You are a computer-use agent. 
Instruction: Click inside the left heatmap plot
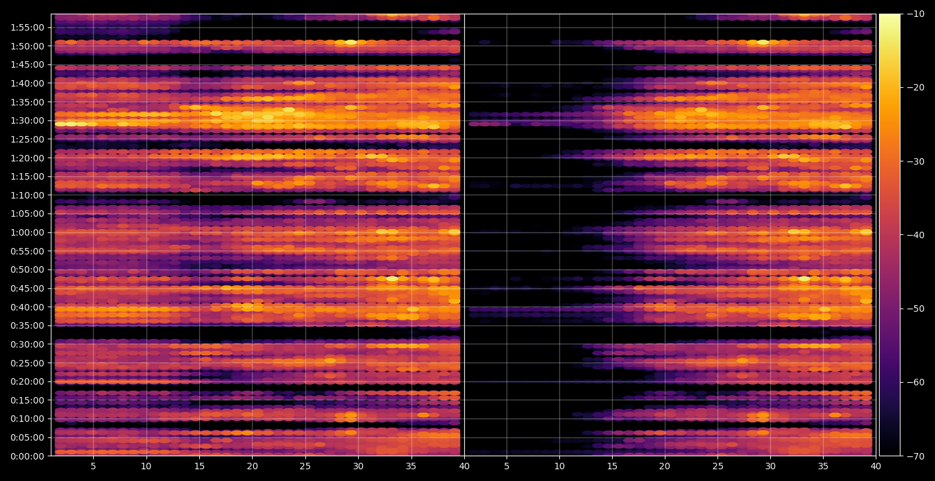point(257,235)
